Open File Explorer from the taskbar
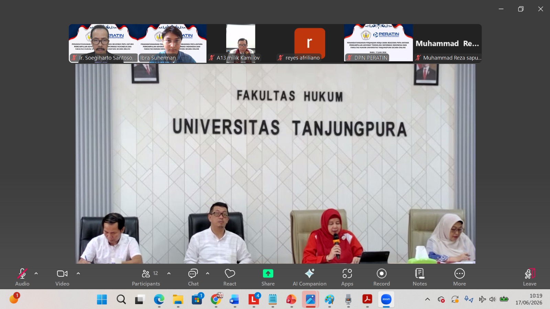The width and height of the screenshot is (550, 309). (x=178, y=299)
